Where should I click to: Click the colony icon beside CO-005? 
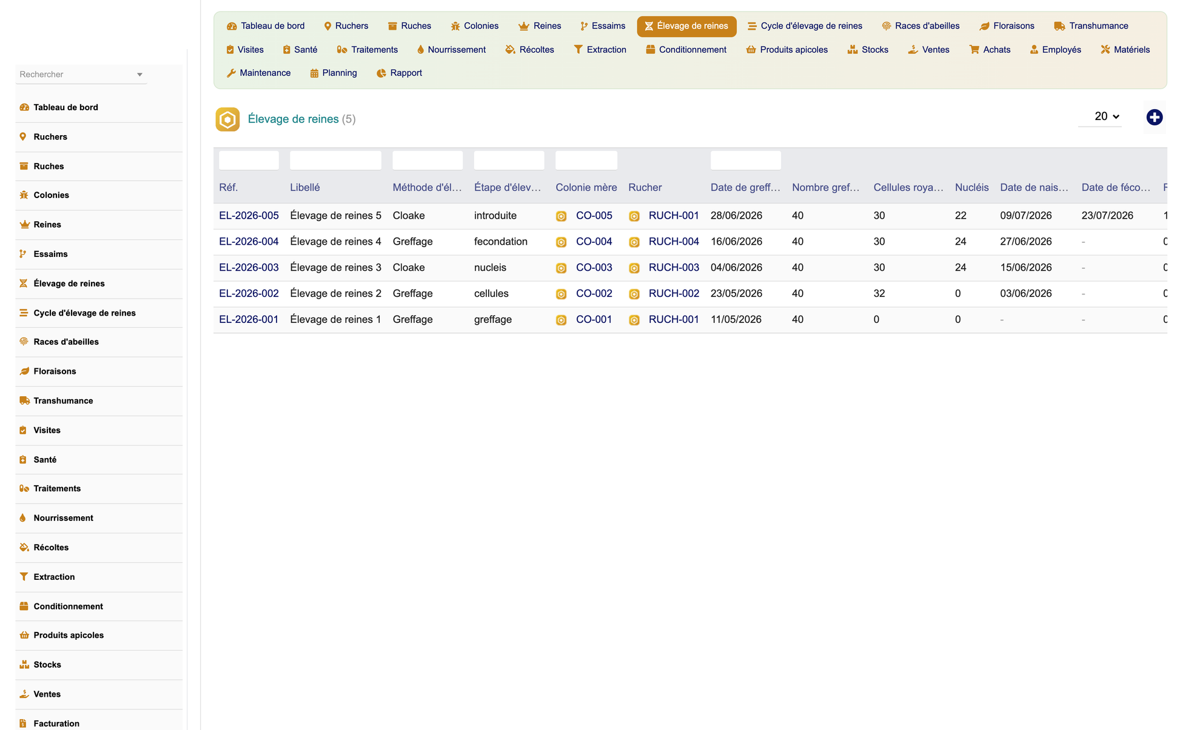point(561,216)
